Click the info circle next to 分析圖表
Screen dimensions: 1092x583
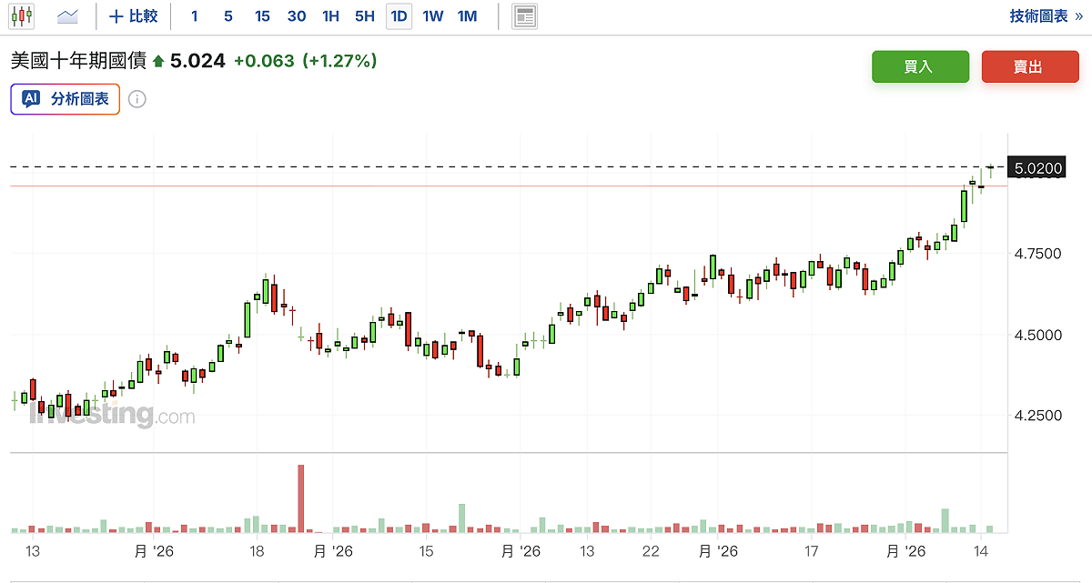pos(136,98)
